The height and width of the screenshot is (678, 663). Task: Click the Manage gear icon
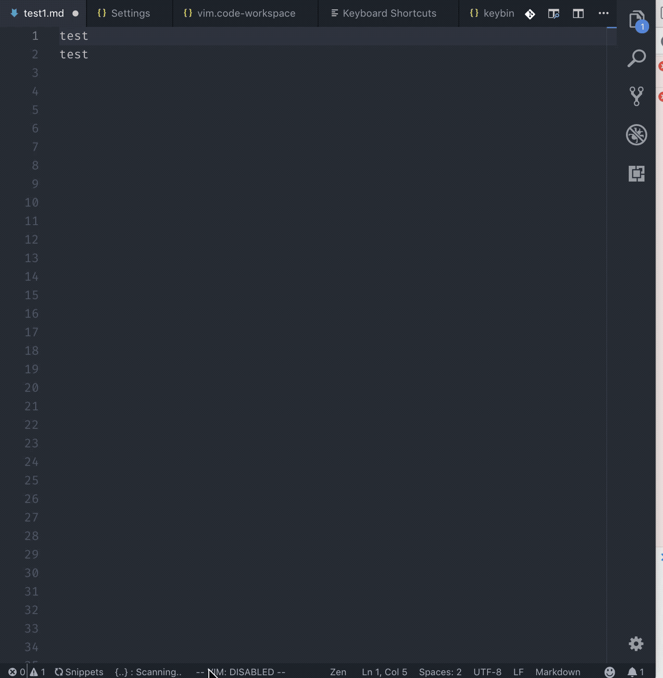[636, 644]
